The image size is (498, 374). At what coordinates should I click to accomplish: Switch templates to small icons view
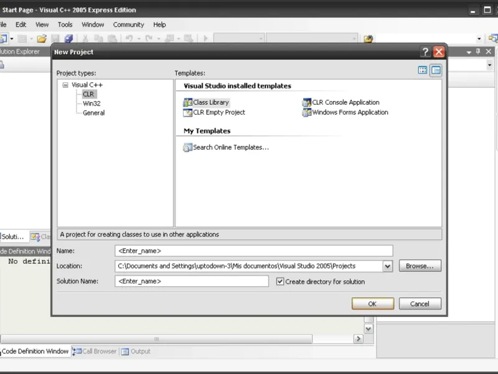pos(436,70)
